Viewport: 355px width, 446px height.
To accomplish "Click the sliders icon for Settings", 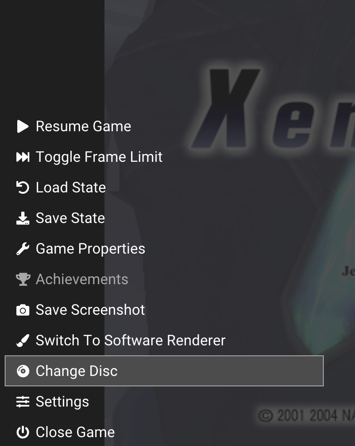I will pyautogui.click(x=23, y=402).
